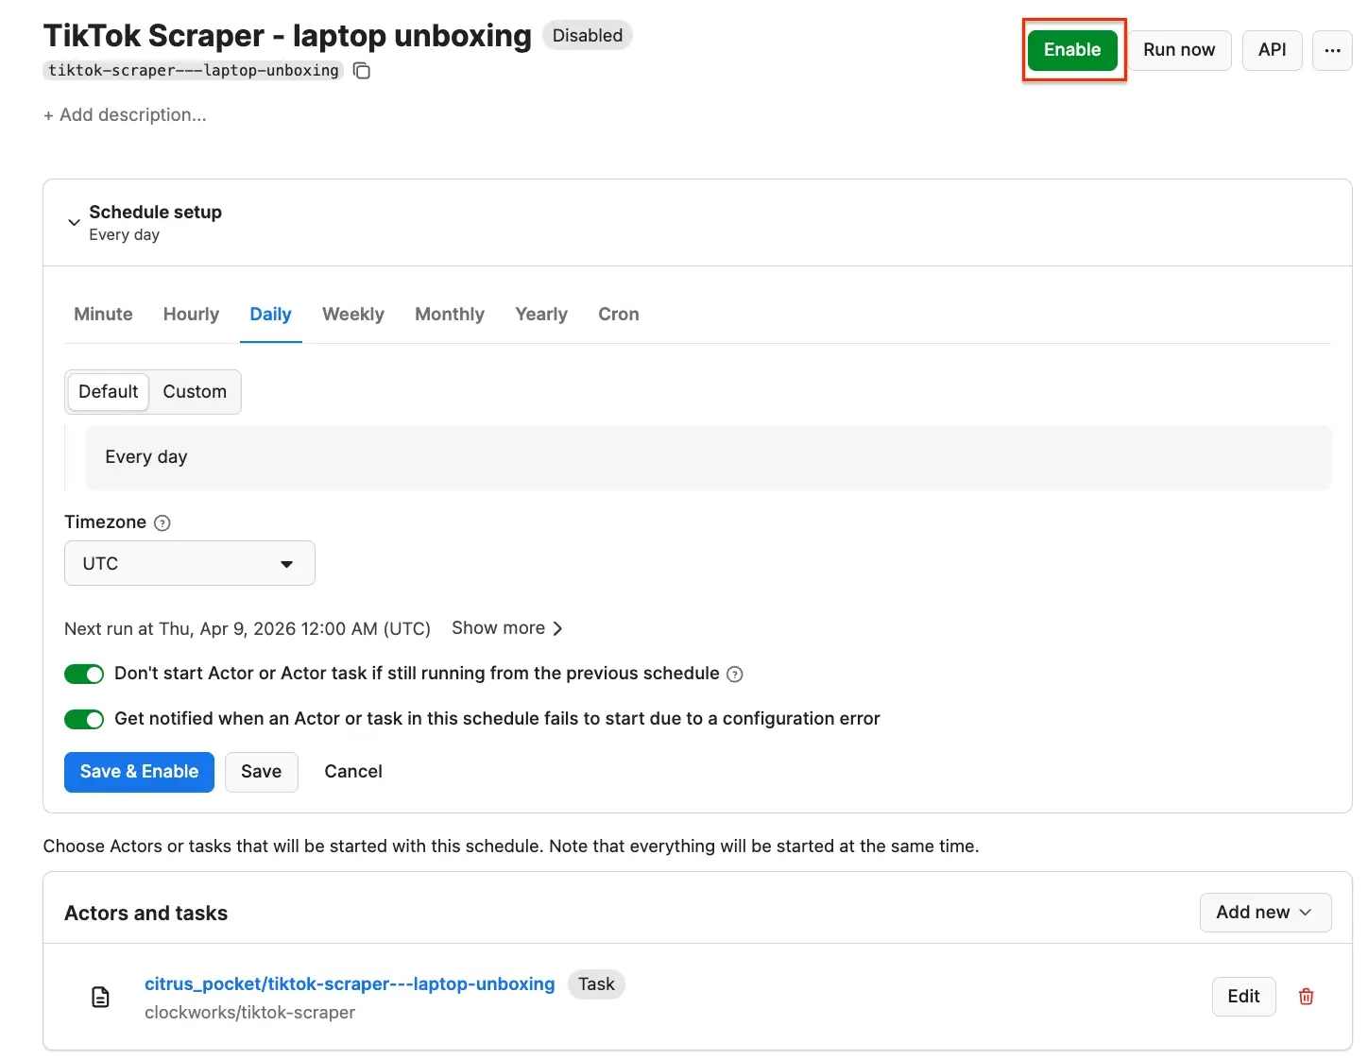Copy the schedule name tiktok-scraper---laptop-unboxing
Image resolution: width=1368 pixels, height=1060 pixels.
point(362,71)
